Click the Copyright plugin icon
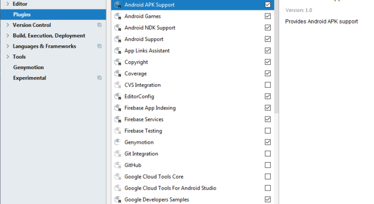 click(118, 62)
